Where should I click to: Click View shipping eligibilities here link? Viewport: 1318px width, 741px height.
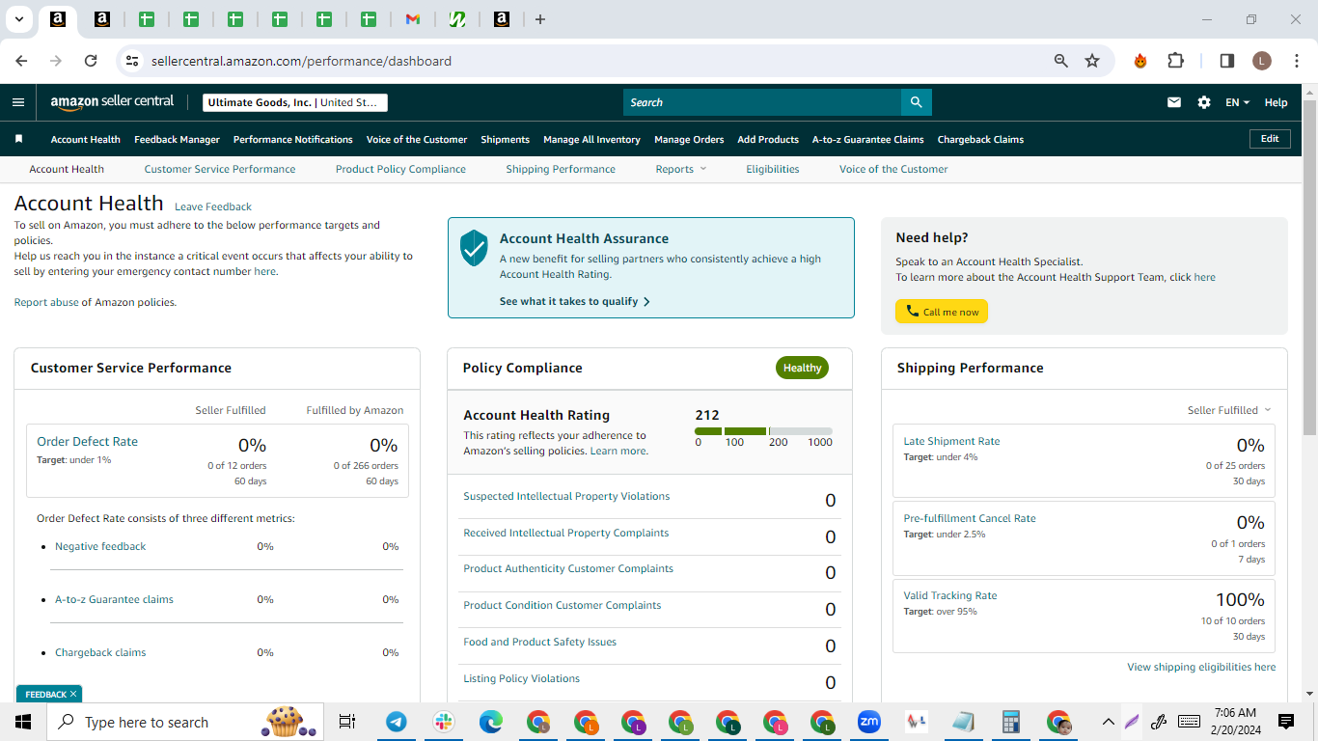[x=1201, y=667]
